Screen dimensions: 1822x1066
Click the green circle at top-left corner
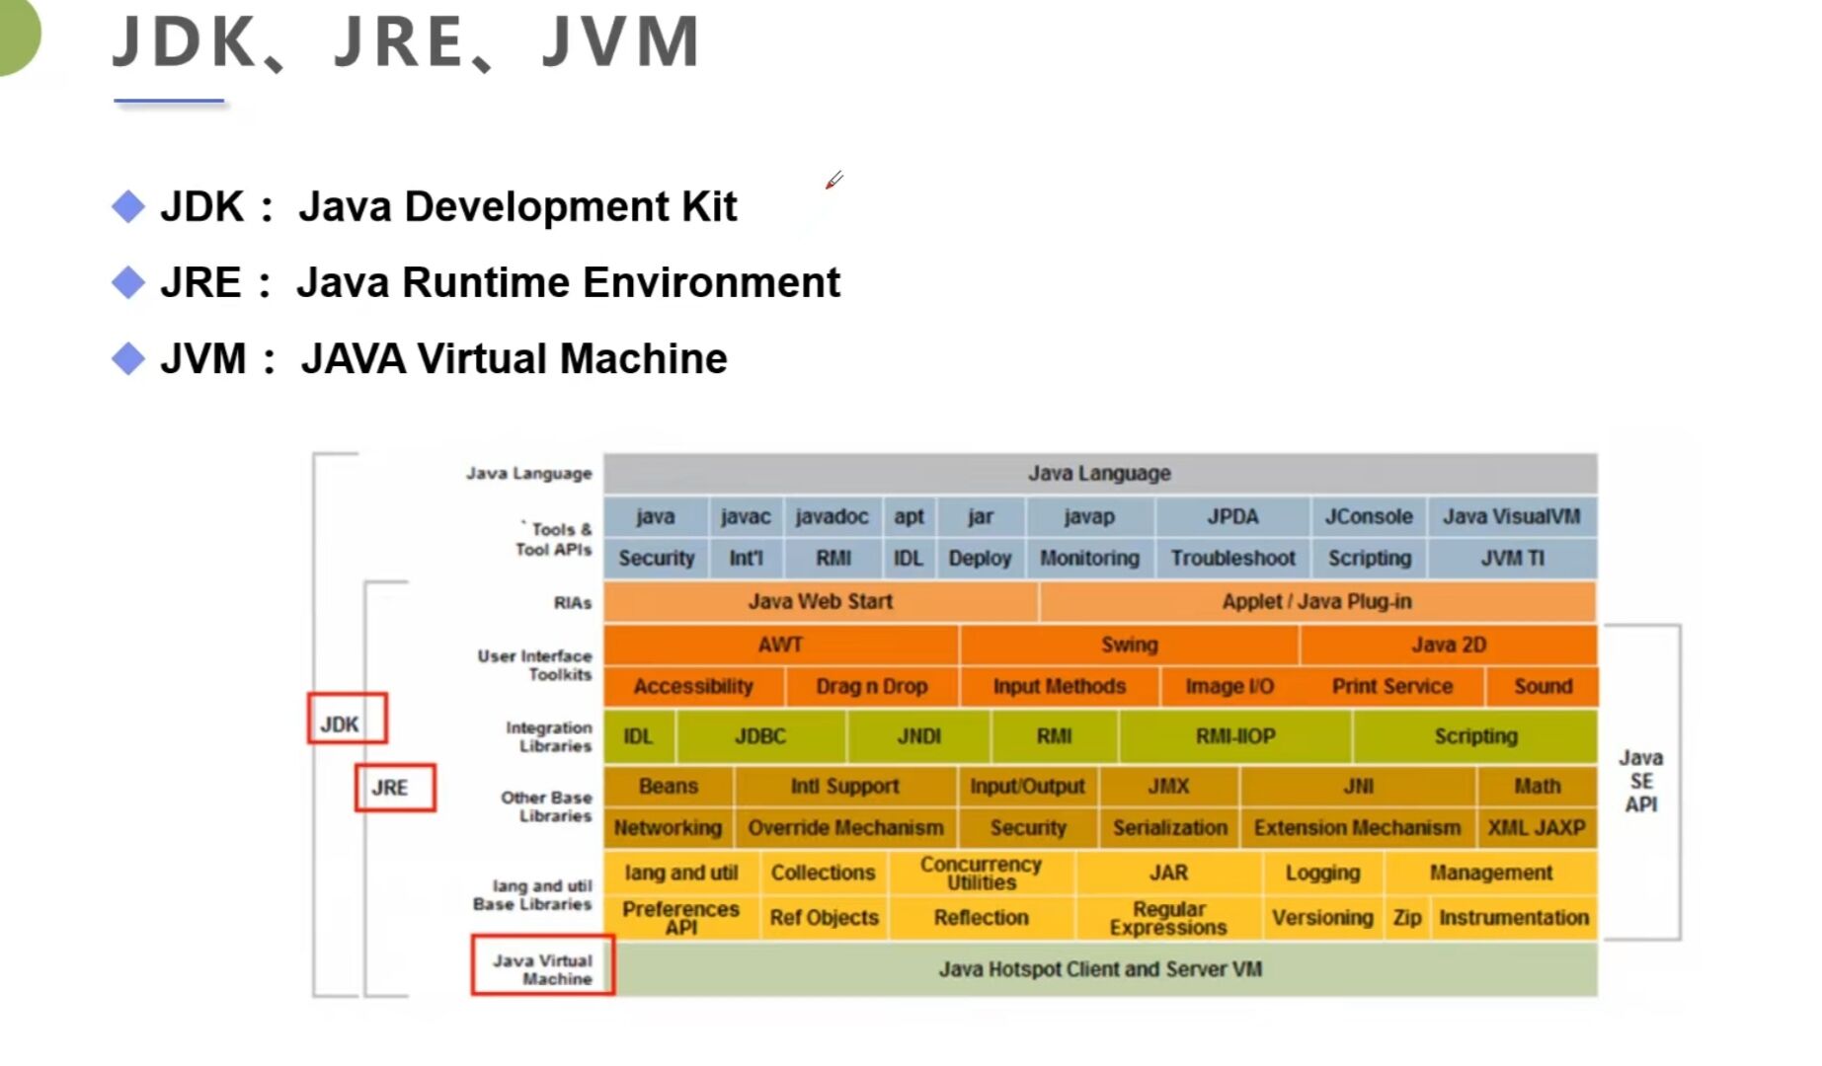pyautogui.click(x=18, y=35)
